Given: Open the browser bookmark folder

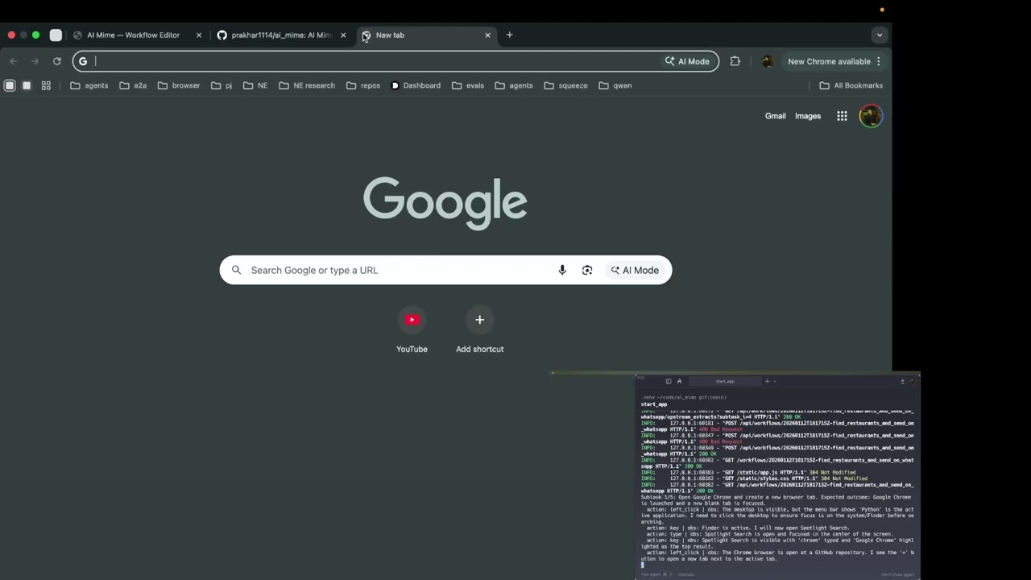Looking at the screenshot, I should pos(179,85).
